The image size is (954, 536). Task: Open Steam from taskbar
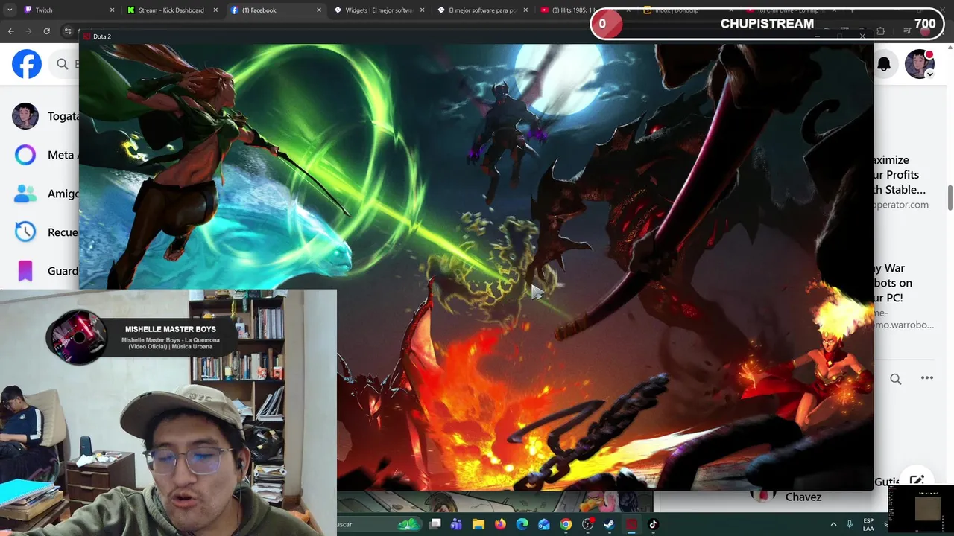[x=609, y=524]
